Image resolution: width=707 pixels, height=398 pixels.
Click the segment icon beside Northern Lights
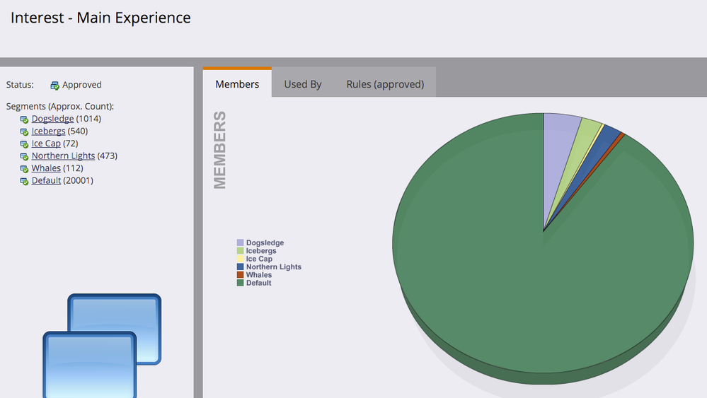[24, 156]
